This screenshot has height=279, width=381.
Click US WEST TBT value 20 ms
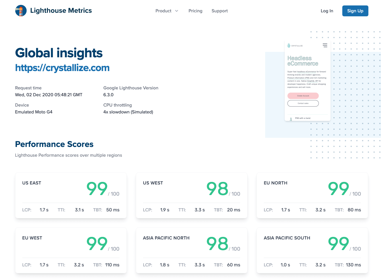coord(234,210)
